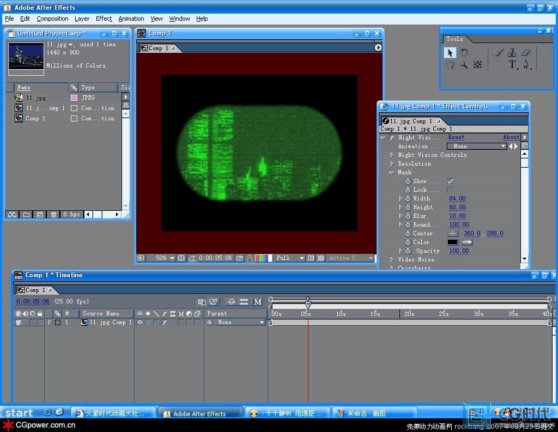Open the mask Color swatch

pyautogui.click(x=453, y=242)
